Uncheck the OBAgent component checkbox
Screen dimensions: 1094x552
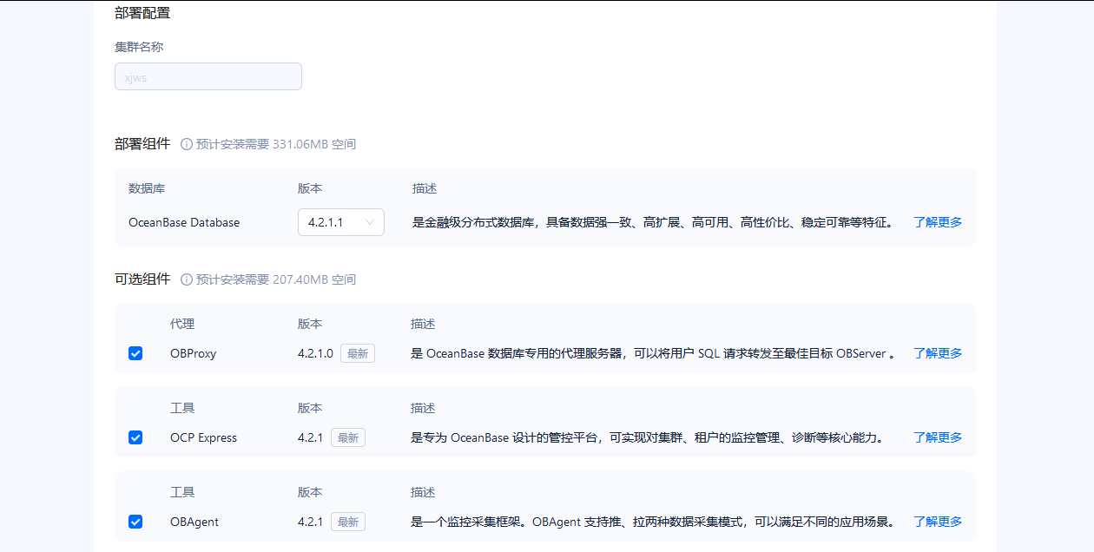click(x=135, y=522)
